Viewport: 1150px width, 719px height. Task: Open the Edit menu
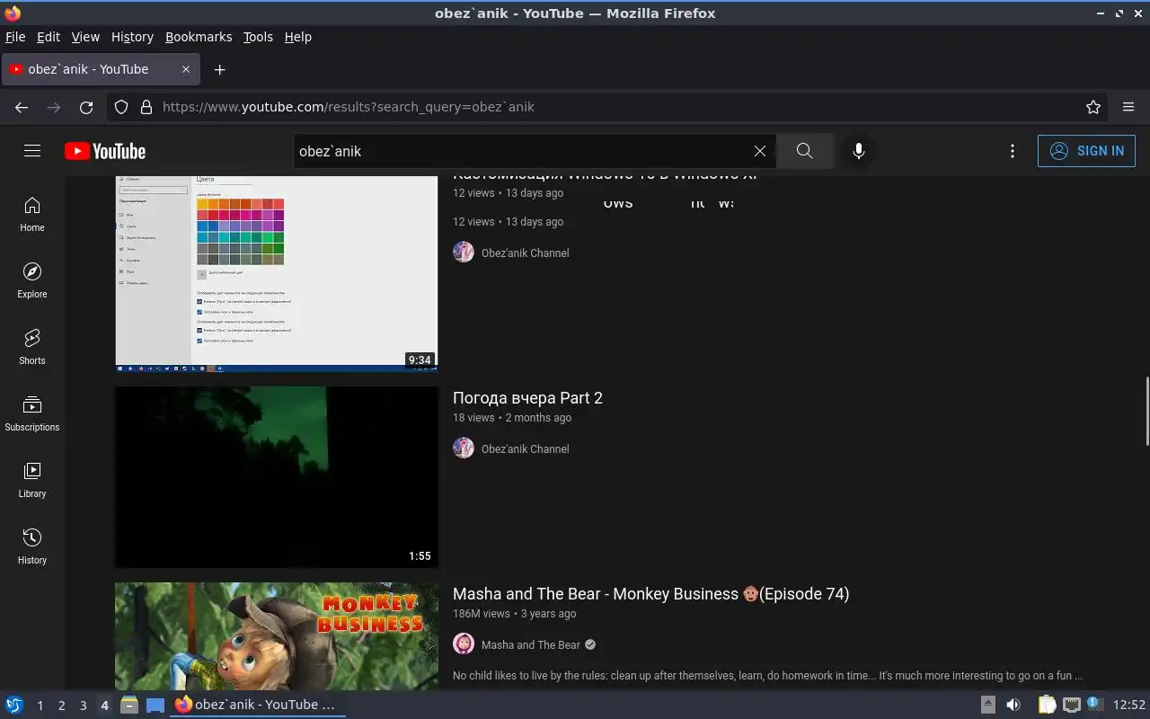point(49,37)
